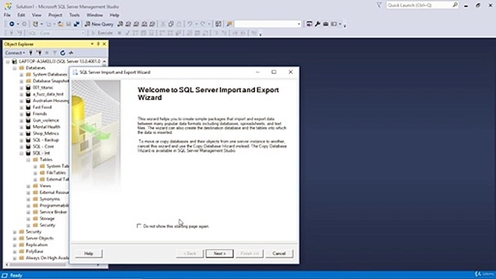Select the Synonyms folder

click(50, 199)
